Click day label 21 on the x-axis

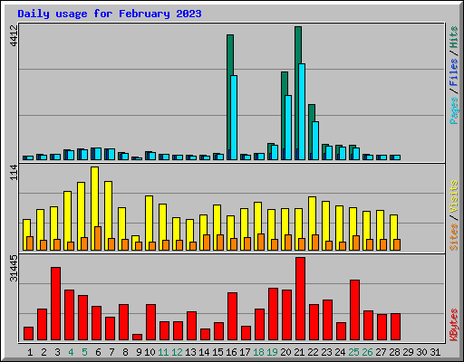299,352
